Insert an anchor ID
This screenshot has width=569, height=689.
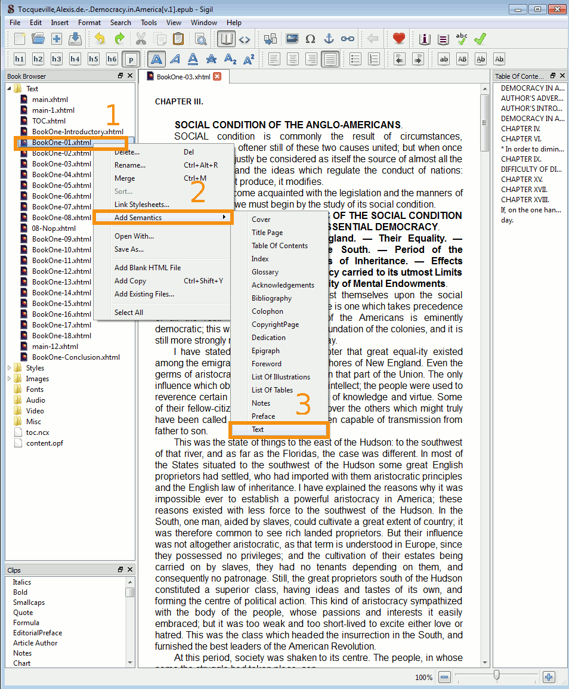[x=329, y=39]
